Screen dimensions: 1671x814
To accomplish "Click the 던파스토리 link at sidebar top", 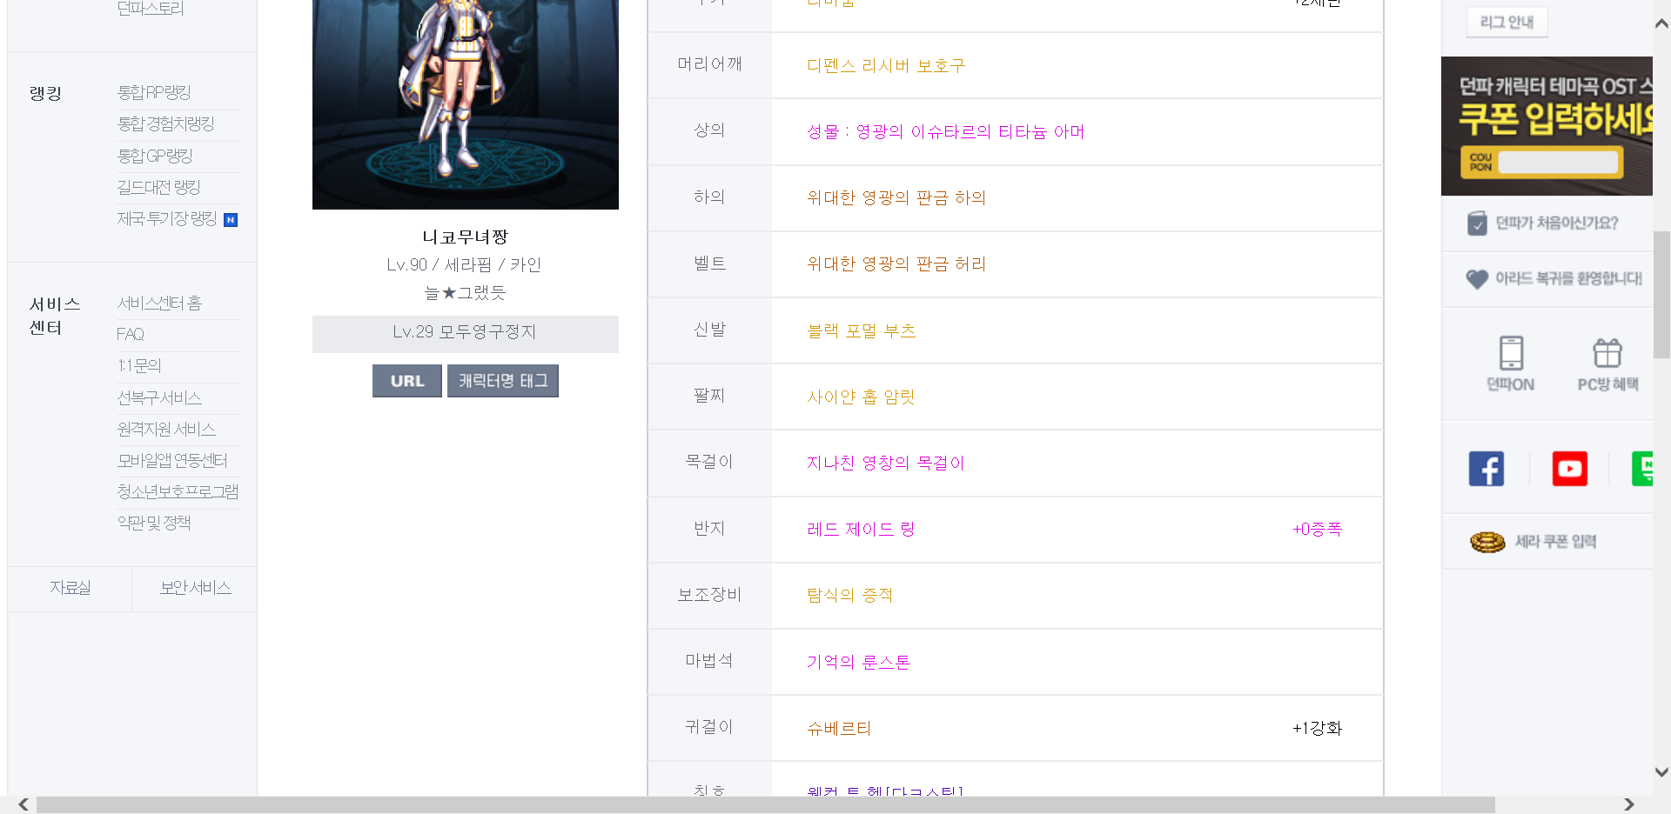I will pyautogui.click(x=151, y=9).
